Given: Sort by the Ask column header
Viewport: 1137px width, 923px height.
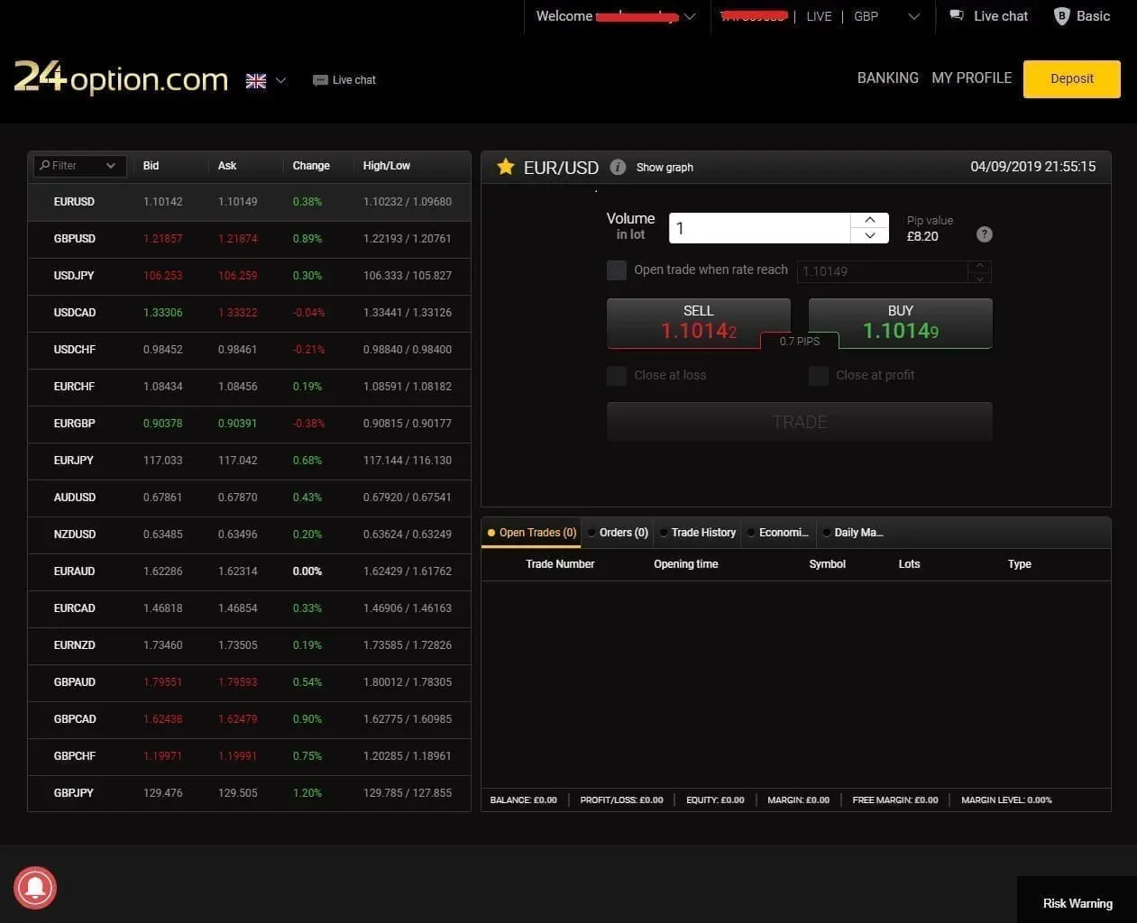Looking at the screenshot, I should pos(227,166).
